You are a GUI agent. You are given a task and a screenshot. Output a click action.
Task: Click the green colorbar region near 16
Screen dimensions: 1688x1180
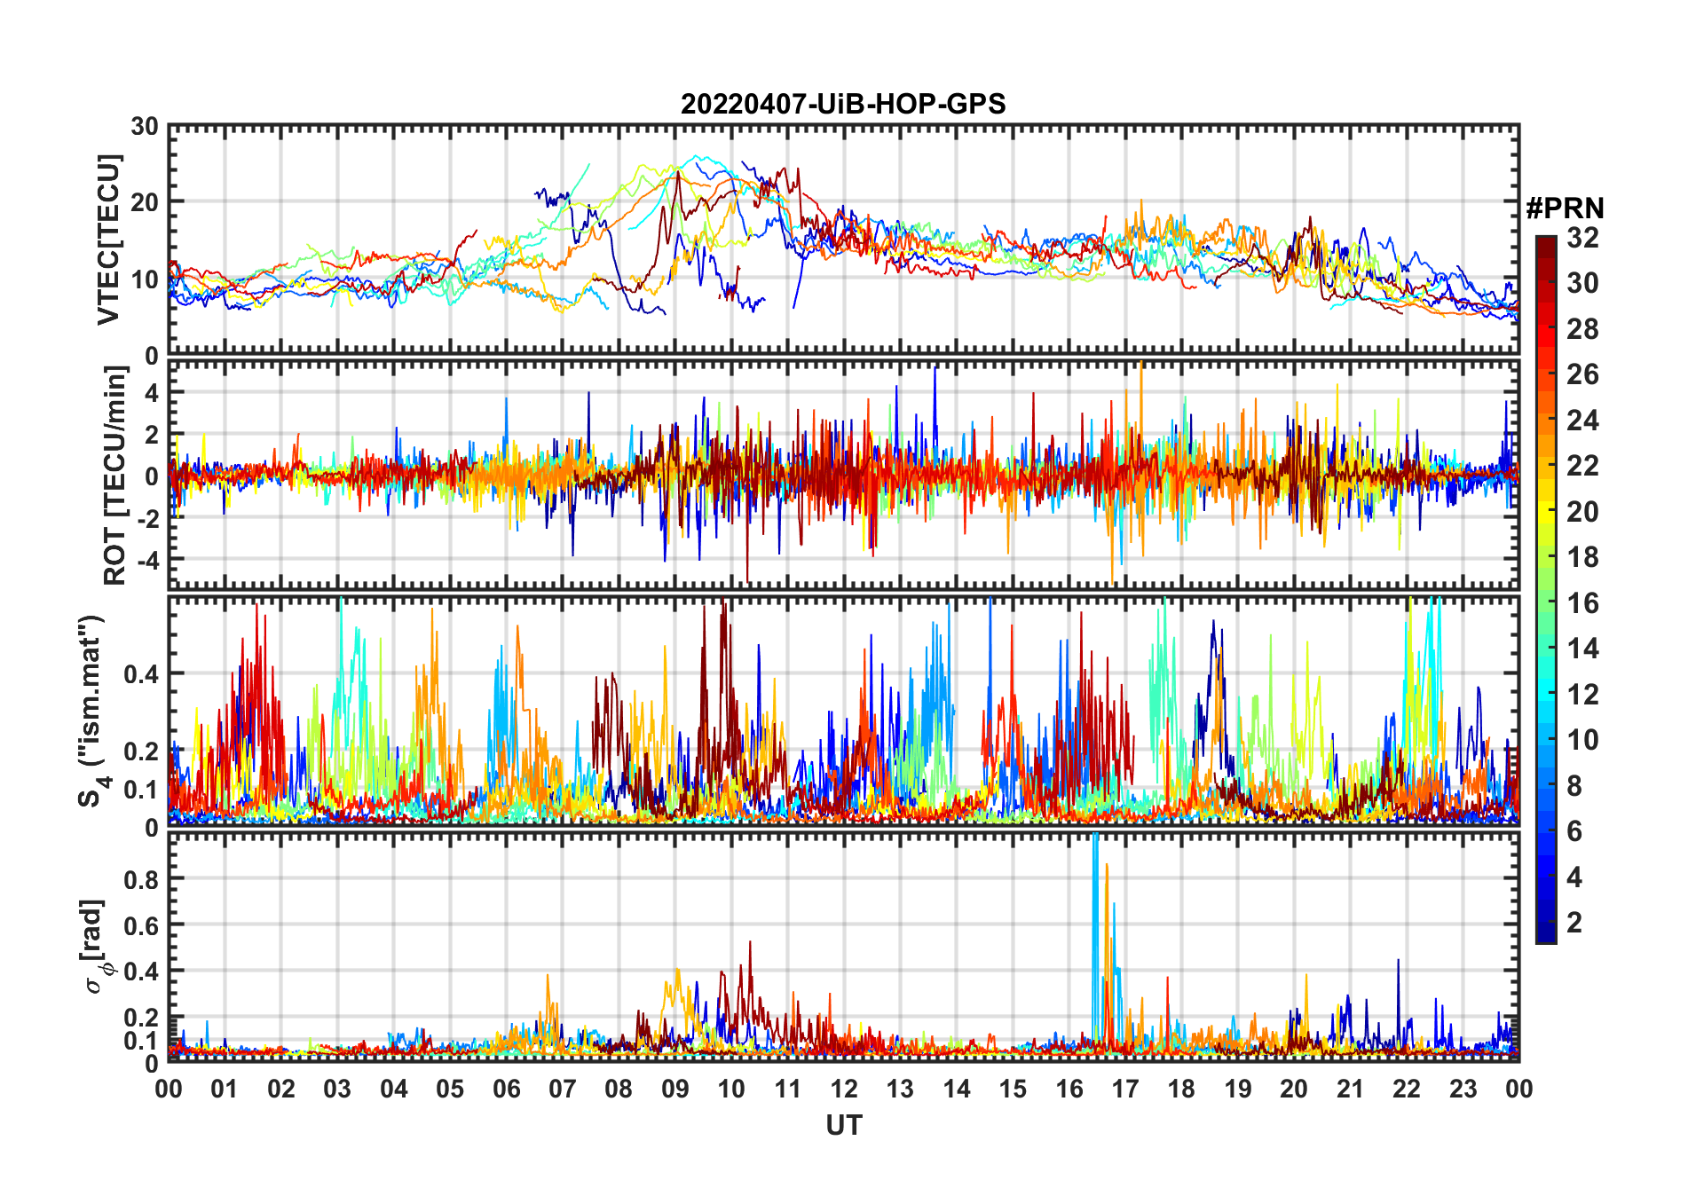coord(1546,603)
